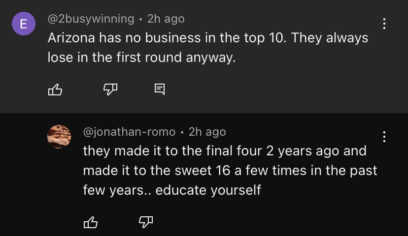
Task: Click the 'educate yourself' text in reply
Action: (208, 190)
